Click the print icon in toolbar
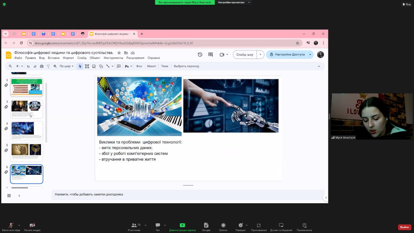The height and width of the screenshot is (233, 414). pyautogui.click(x=42, y=66)
